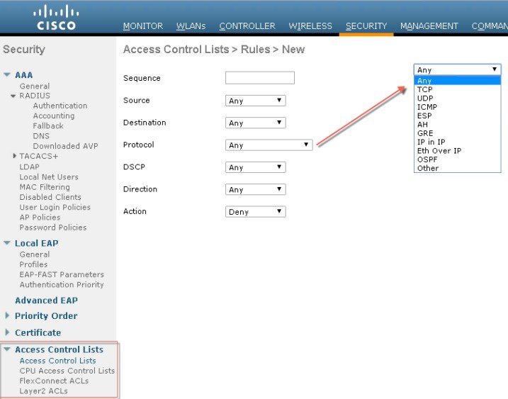Open Disabled Clients page
The height and width of the screenshot is (399, 508).
coord(50,197)
